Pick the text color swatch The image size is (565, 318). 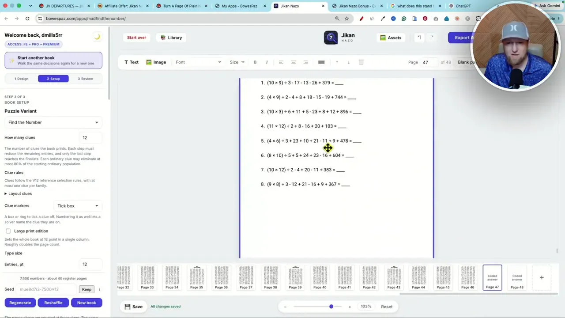[321, 62]
